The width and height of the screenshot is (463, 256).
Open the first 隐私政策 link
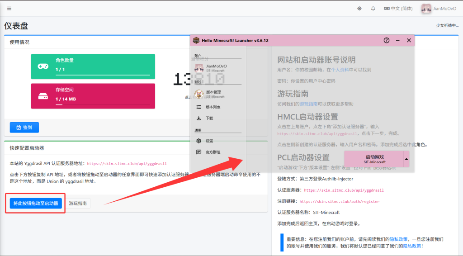[399, 239]
